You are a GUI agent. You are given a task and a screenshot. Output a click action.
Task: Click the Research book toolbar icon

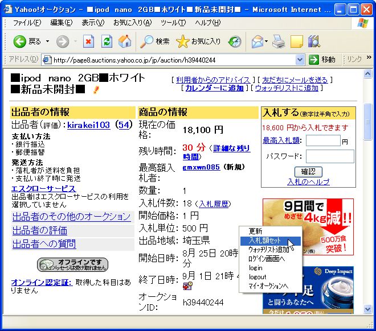click(x=314, y=42)
